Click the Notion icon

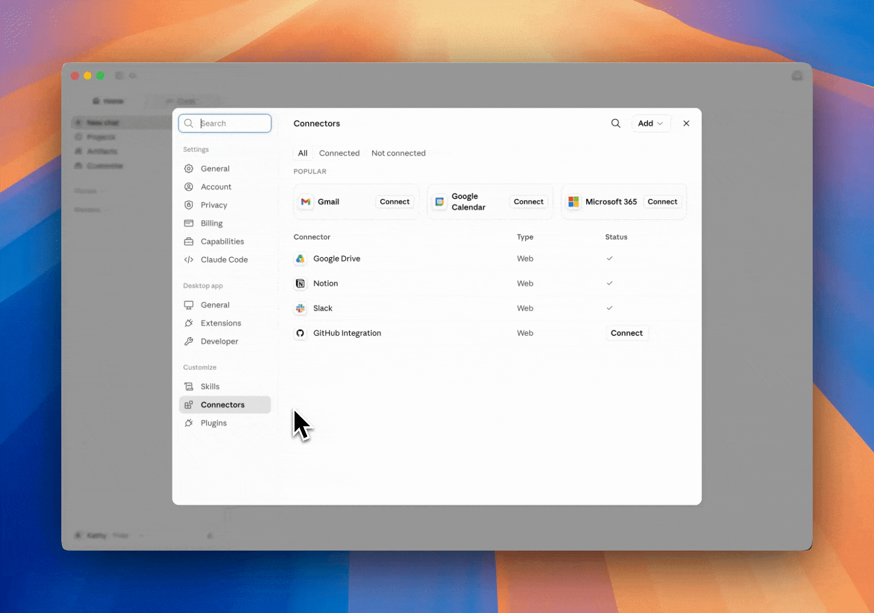pyautogui.click(x=300, y=284)
